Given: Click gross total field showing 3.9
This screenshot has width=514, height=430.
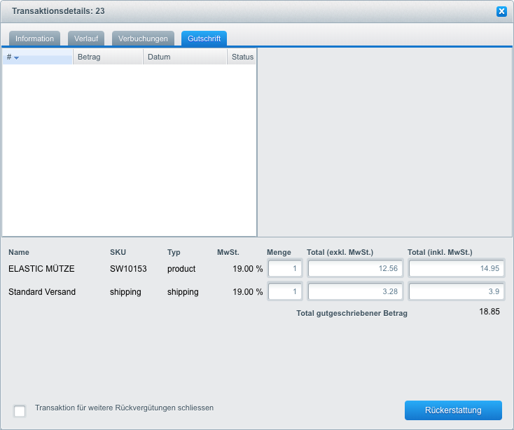Looking at the screenshot, I should (x=456, y=292).
